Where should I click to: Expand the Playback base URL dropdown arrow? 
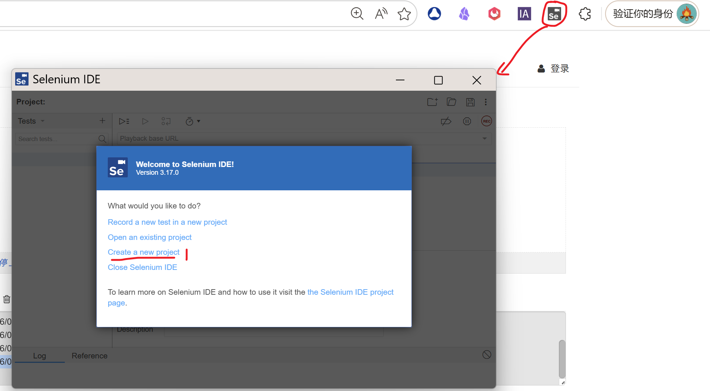[484, 138]
